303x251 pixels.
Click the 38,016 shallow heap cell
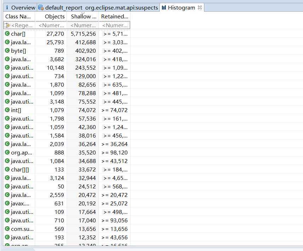point(87,136)
